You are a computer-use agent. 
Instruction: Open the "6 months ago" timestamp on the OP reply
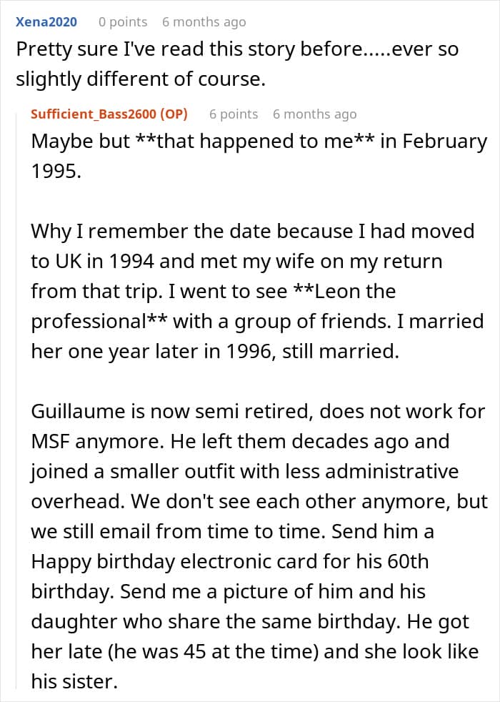(x=315, y=114)
